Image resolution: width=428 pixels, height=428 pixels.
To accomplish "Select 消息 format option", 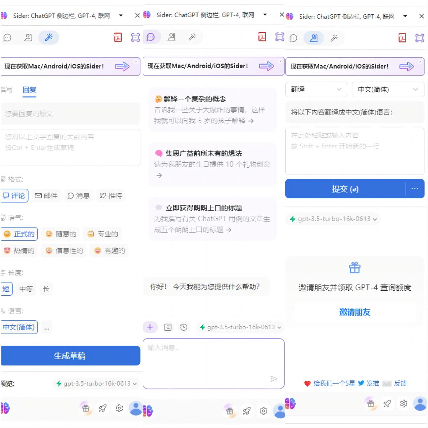I will (78, 195).
